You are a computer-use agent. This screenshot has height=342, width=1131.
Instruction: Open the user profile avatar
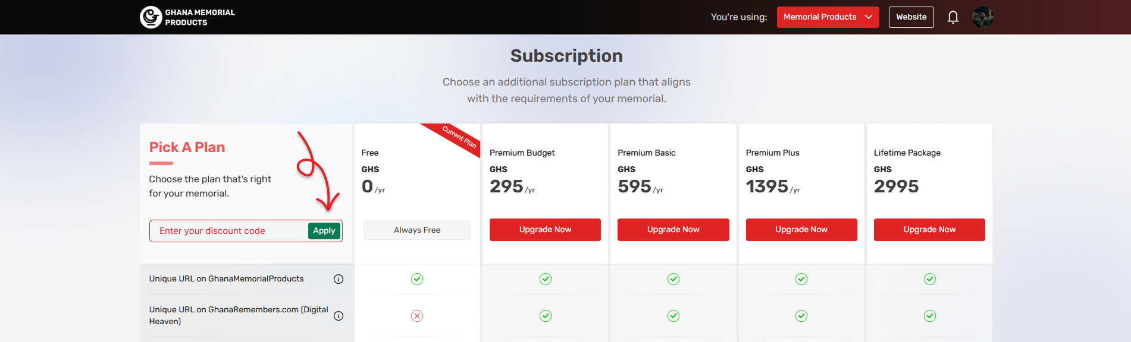982,17
